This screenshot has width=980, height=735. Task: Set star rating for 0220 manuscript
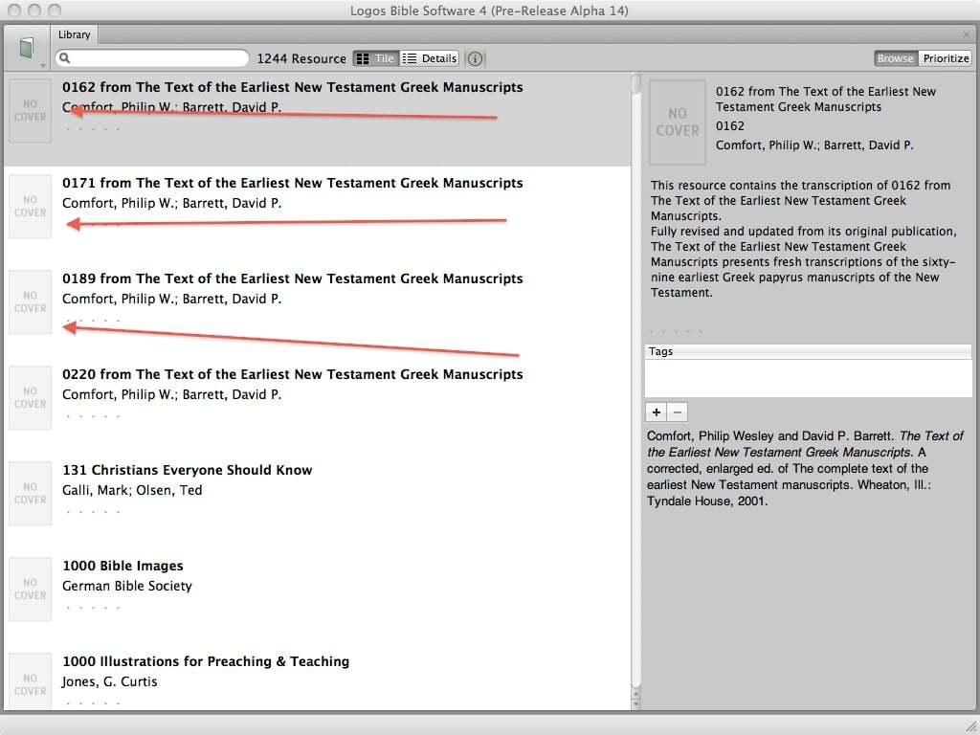pos(93,416)
